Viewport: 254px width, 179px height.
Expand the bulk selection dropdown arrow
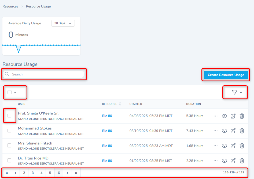tap(15, 93)
